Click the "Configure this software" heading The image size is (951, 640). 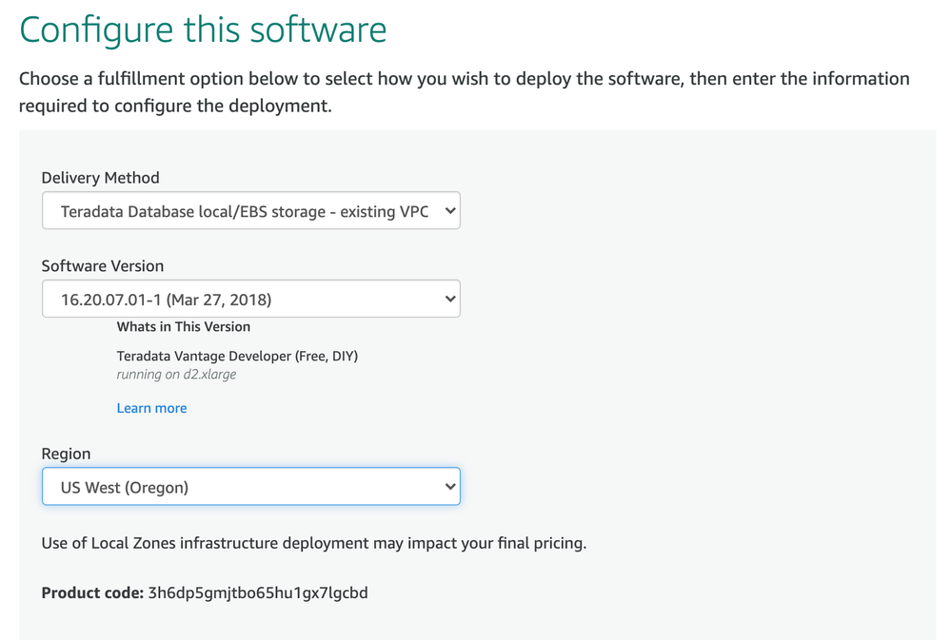tap(203, 29)
